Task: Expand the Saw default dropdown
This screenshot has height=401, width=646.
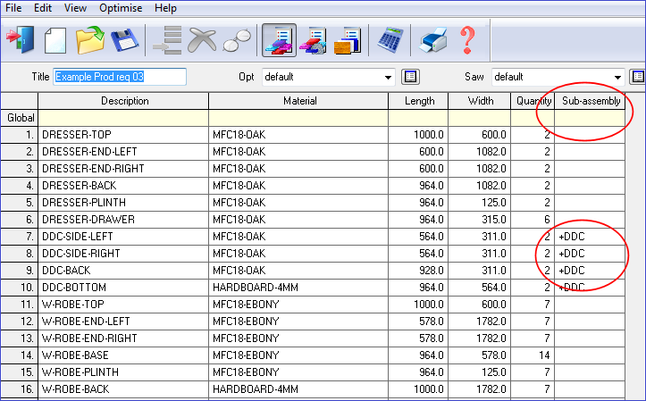Action: click(x=617, y=78)
